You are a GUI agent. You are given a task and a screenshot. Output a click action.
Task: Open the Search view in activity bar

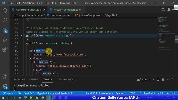(5, 20)
